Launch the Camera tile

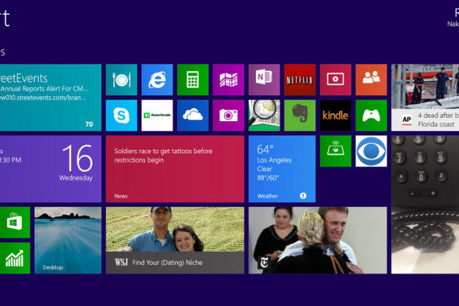tap(229, 115)
